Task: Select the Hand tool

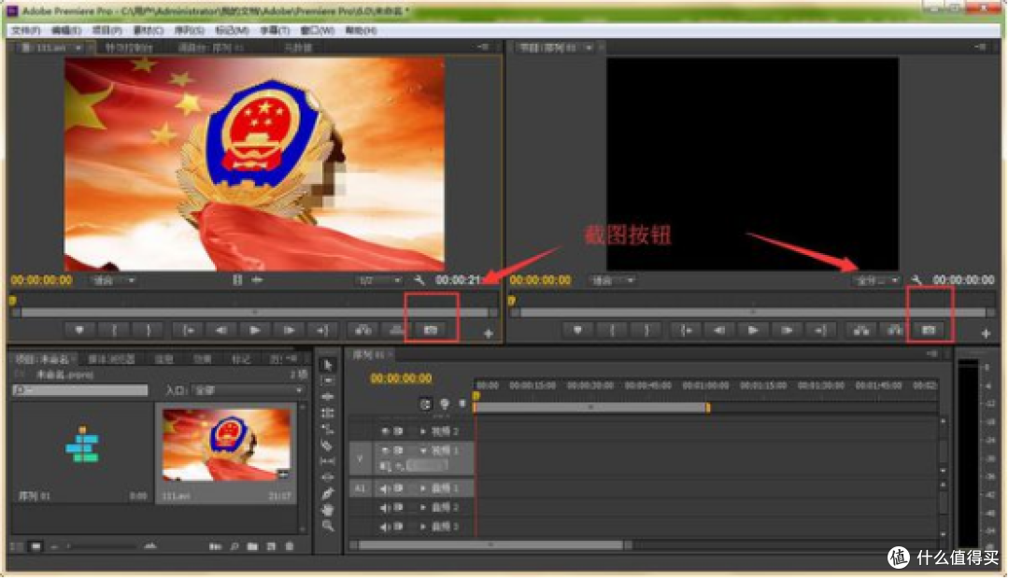Action: pos(328,510)
